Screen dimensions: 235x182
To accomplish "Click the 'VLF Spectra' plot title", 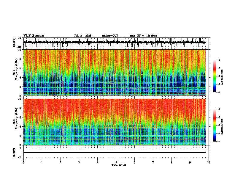I will (x=34, y=36).
